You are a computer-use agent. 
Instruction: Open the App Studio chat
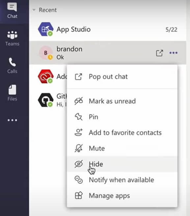coord(108,29)
